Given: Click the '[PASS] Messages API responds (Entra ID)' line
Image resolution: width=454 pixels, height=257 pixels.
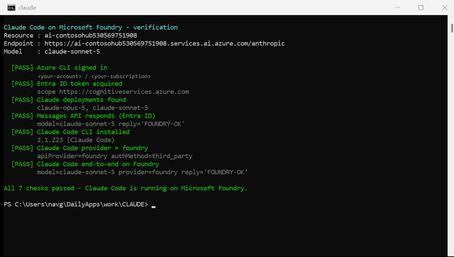Looking at the screenshot, I should [x=83, y=116].
